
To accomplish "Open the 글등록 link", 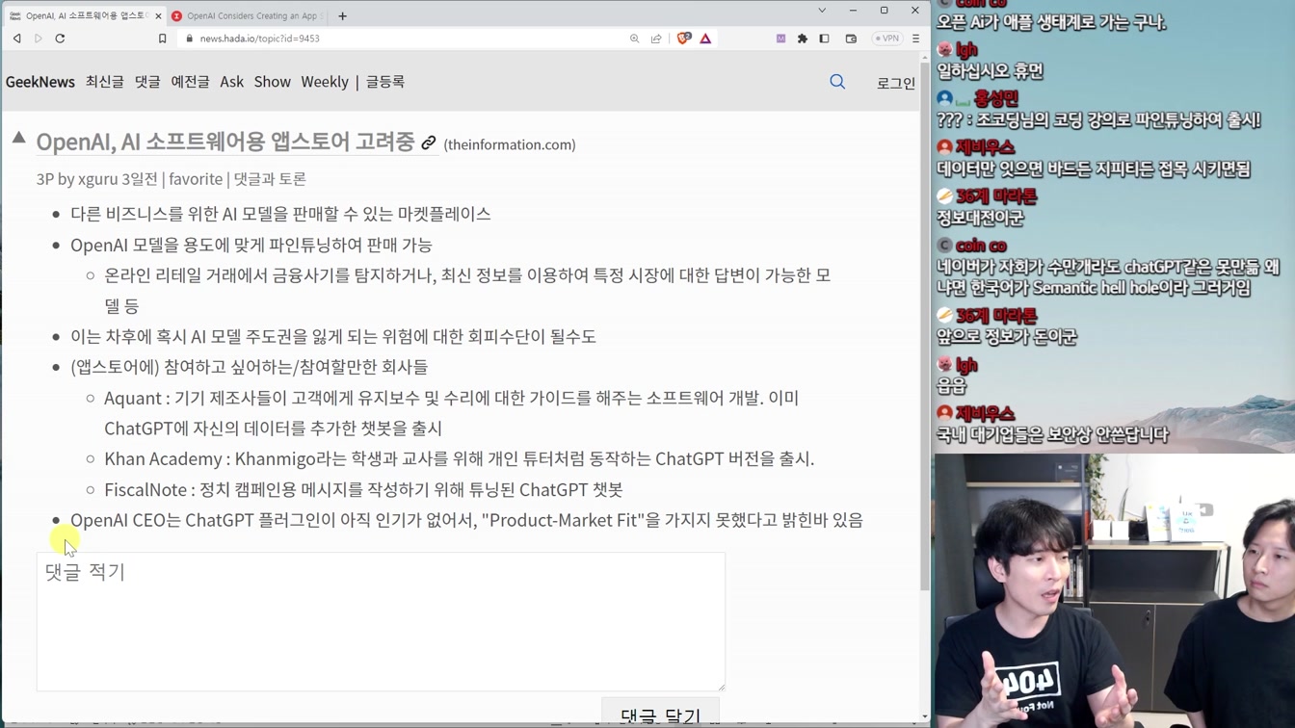I will (x=385, y=82).
